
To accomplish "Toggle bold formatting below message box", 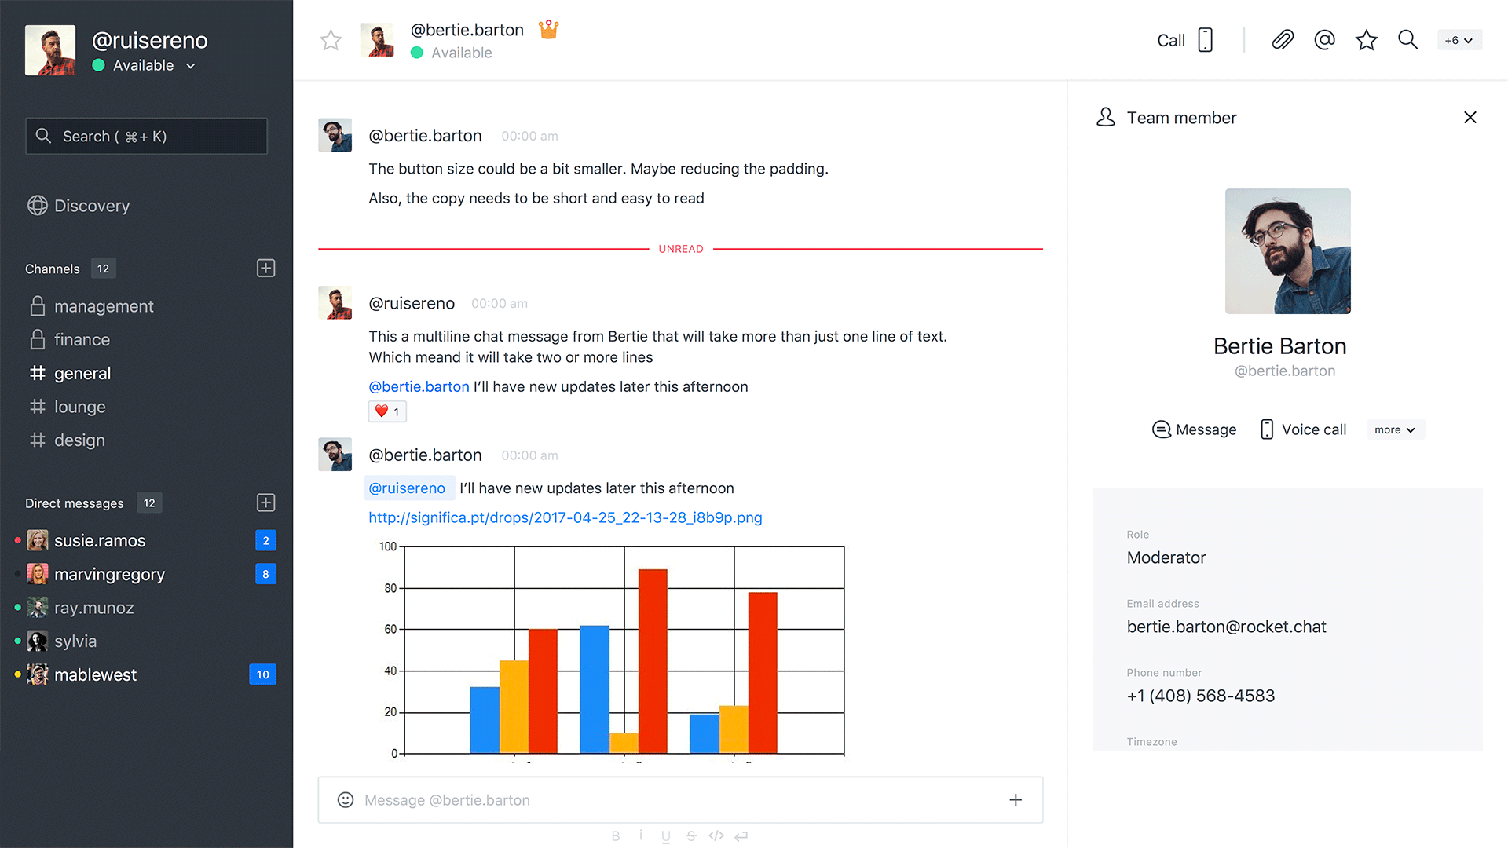I will pos(616,836).
